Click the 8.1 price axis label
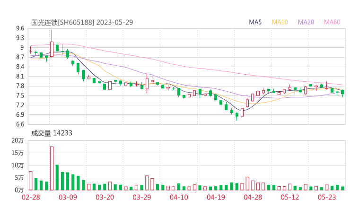 tap(20, 76)
